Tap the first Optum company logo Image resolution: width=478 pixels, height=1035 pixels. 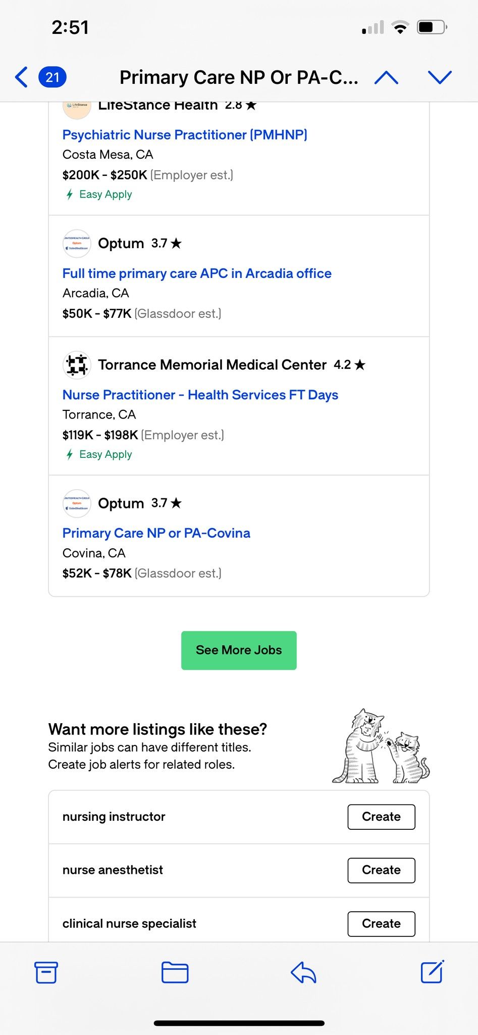[x=77, y=244]
